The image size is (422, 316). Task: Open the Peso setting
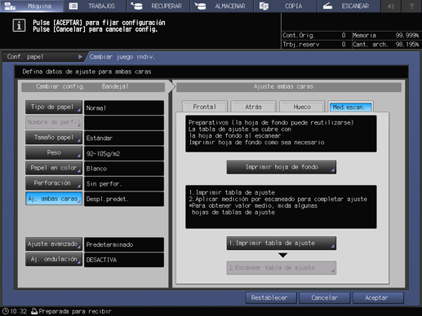[54, 153]
